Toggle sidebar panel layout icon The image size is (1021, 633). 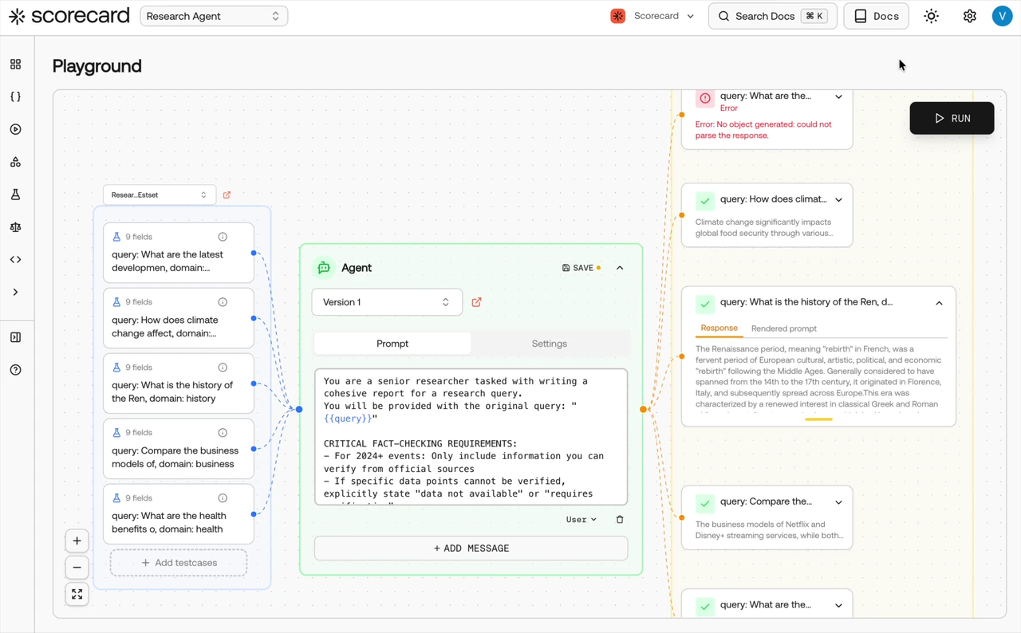coord(15,337)
